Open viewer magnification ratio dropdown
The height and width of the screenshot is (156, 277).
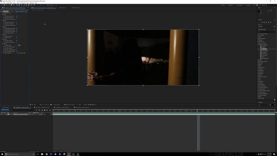click(35, 105)
